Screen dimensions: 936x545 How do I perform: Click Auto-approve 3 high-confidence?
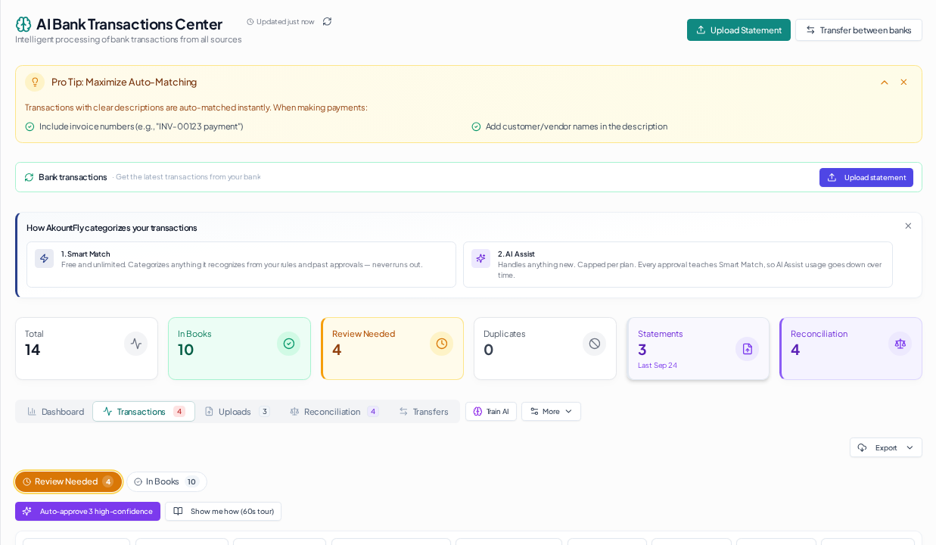click(88, 512)
